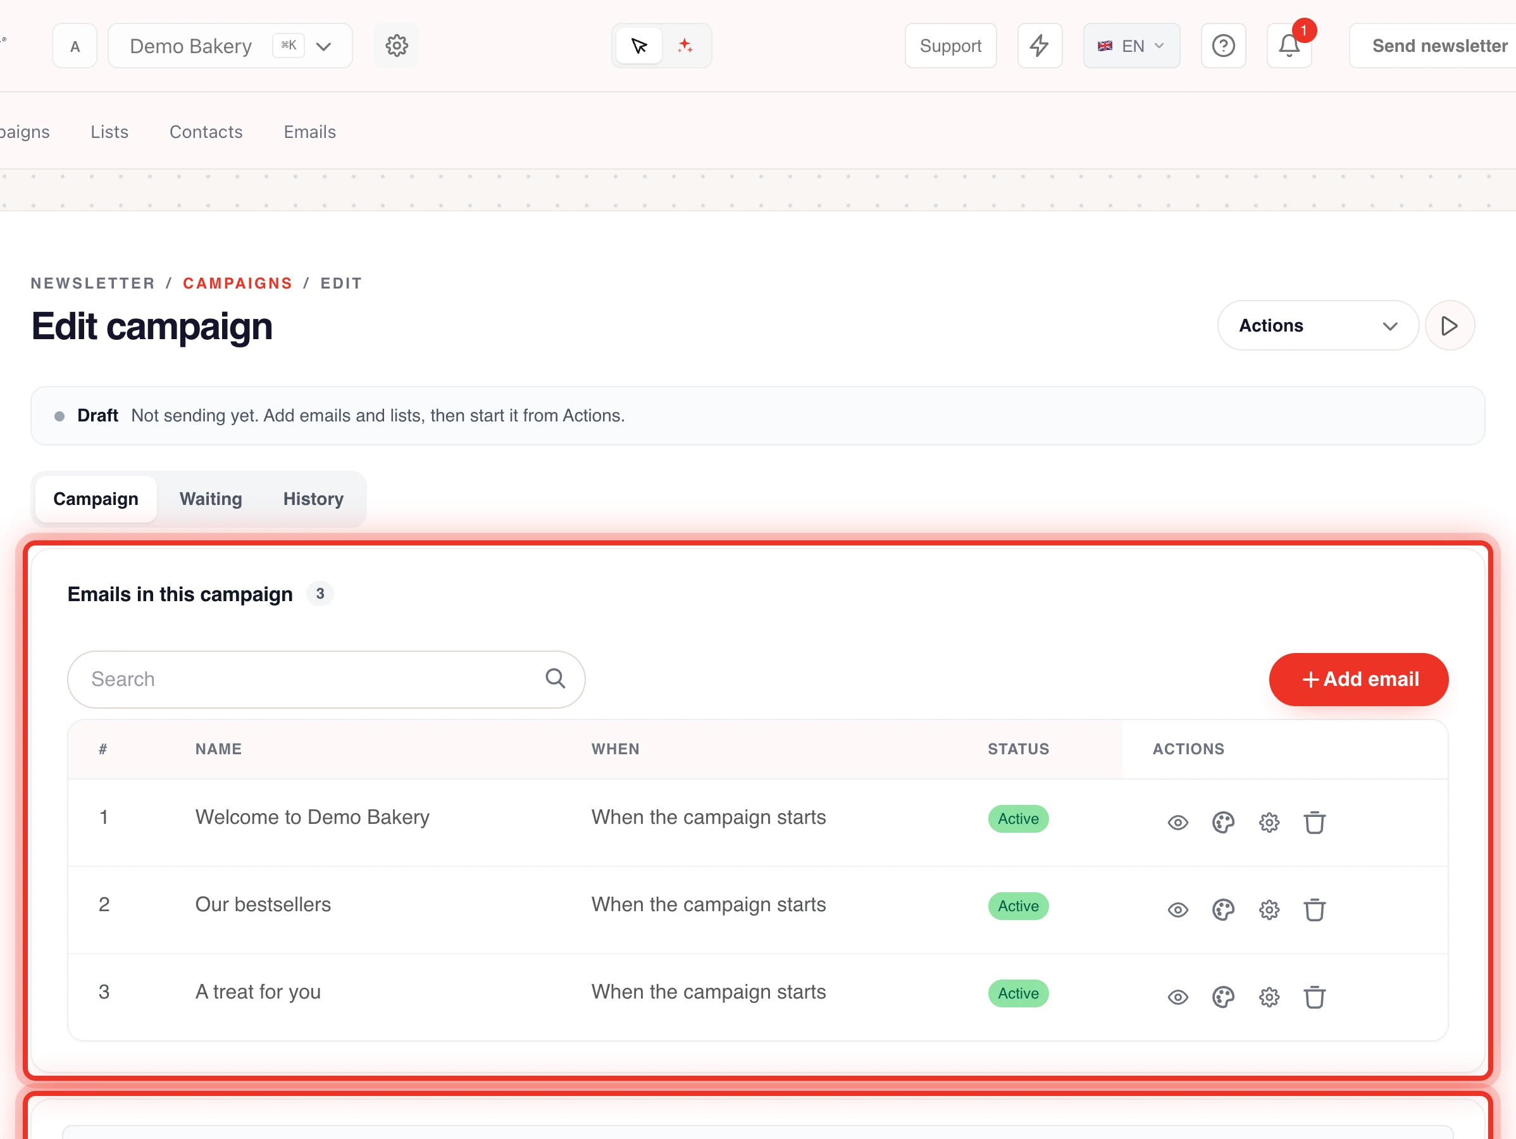Open the EN language selector
Viewport: 1516px width, 1139px height.
point(1131,46)
